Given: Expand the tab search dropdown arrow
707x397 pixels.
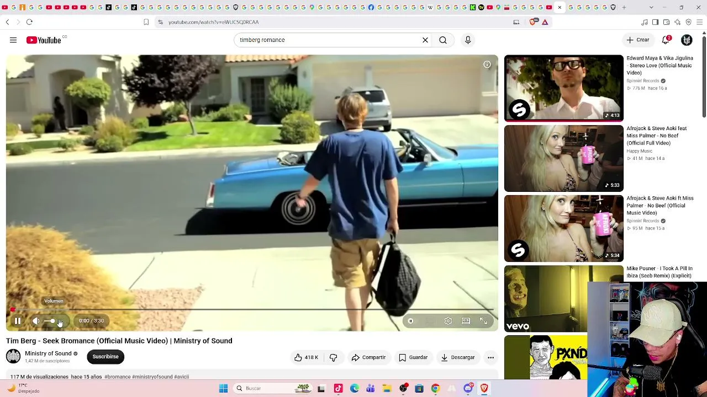Looking at the screenshot, I should pos(651,7).
